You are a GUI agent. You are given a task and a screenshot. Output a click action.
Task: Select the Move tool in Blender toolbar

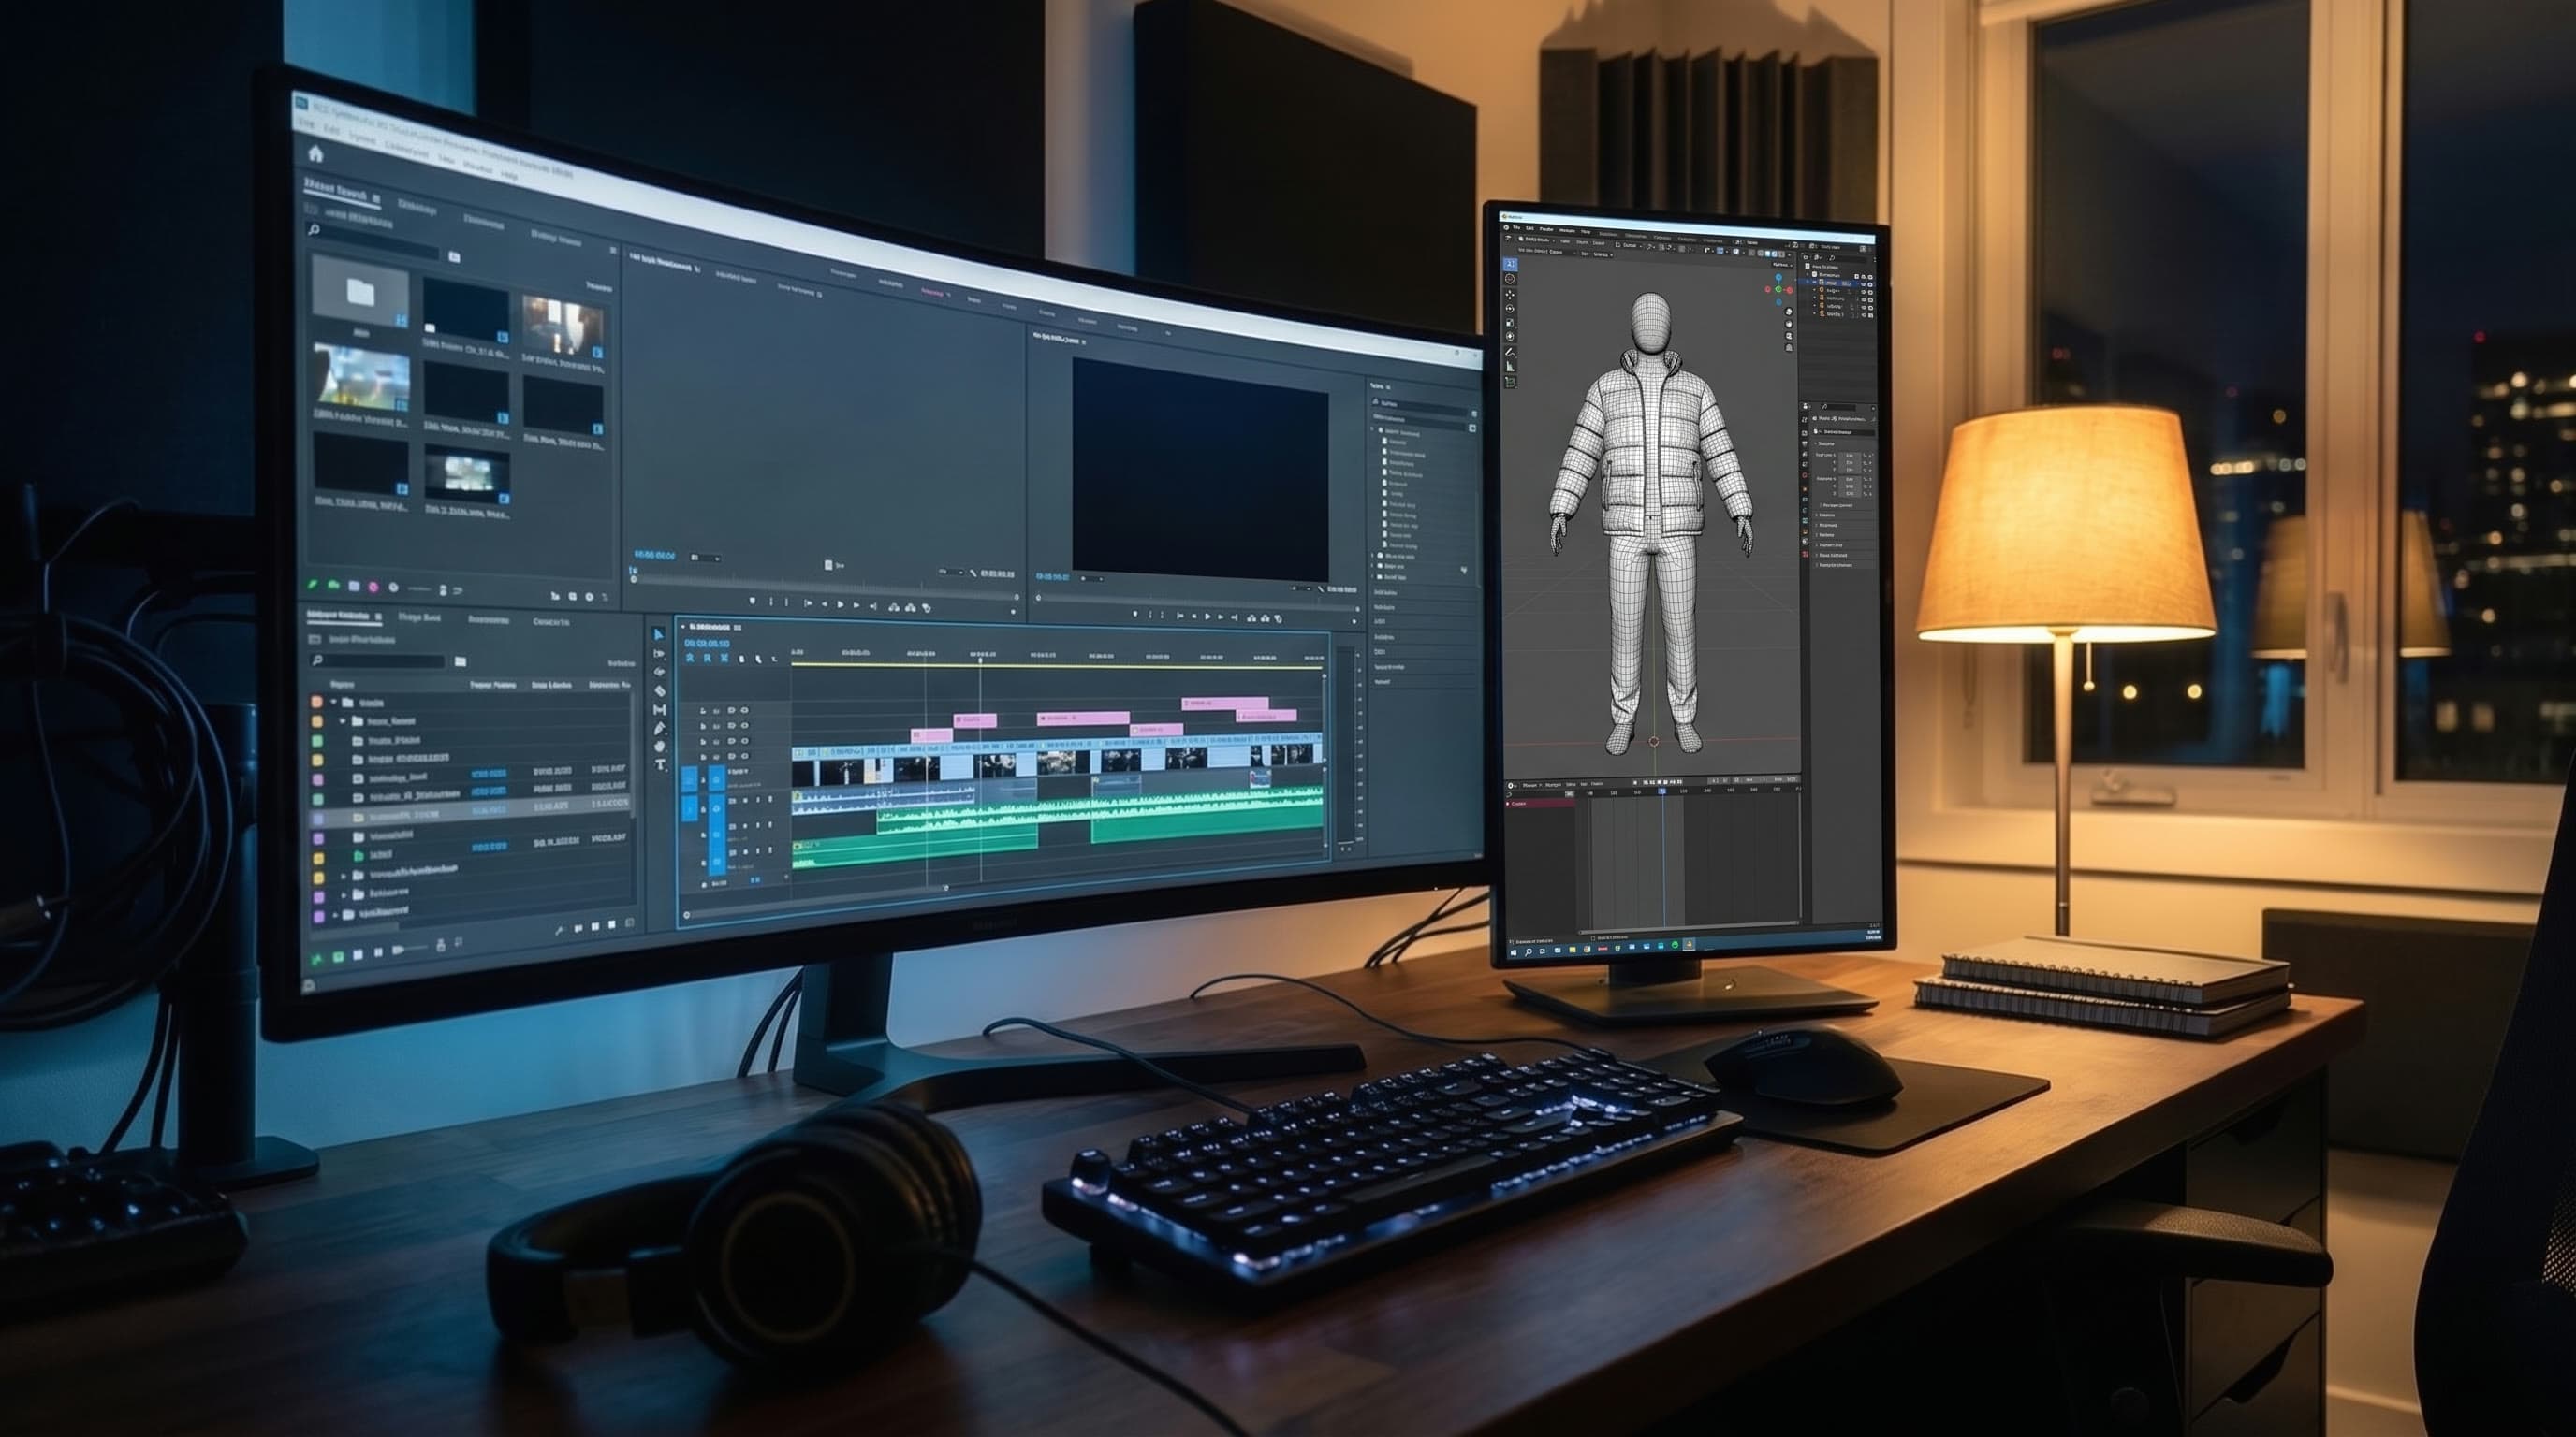1510,295
